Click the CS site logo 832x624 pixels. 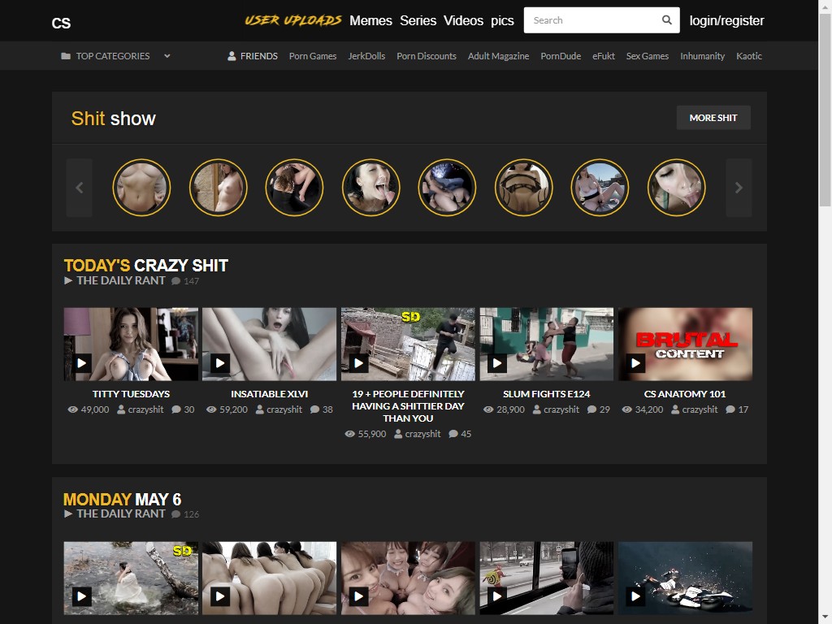61,23
